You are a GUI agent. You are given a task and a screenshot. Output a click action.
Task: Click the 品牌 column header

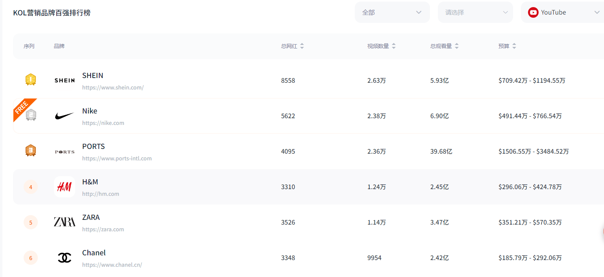(x=59, y=46)
